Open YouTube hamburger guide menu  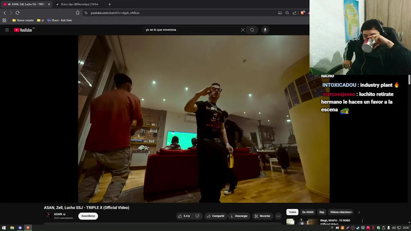(7, 30)
